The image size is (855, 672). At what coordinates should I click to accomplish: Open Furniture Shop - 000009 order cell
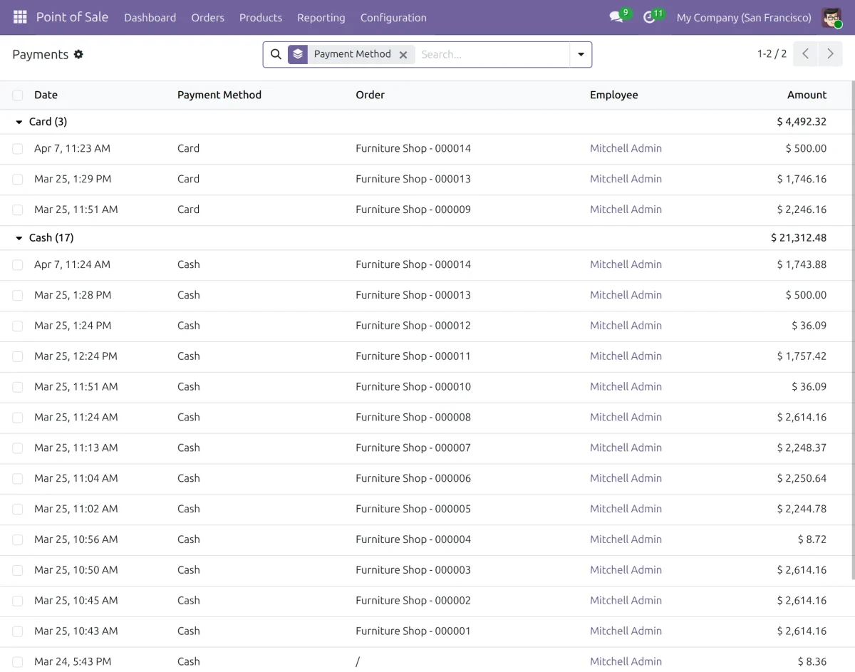pos(413,210)
